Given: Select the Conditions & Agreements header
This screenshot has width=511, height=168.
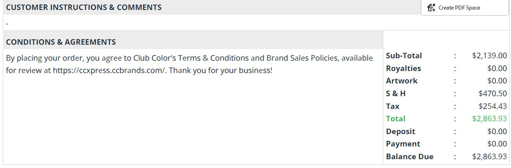Looking at the screenshot, I should 61,42.
